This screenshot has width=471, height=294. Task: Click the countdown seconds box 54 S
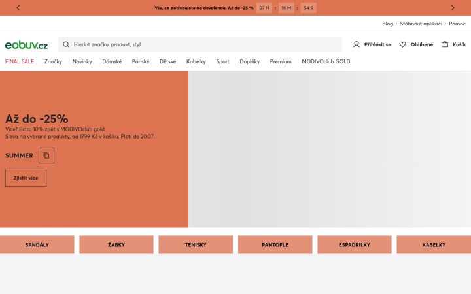pos(308,8)
